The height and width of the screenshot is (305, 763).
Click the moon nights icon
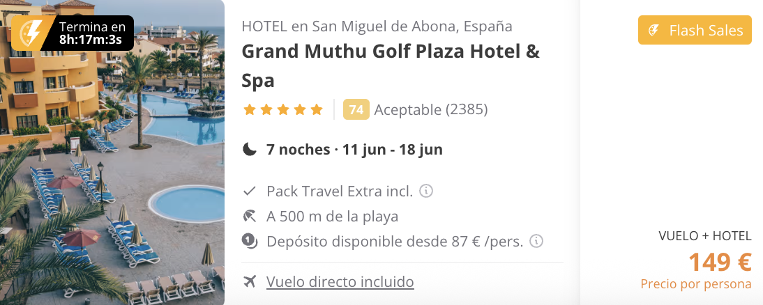point(250,149)
